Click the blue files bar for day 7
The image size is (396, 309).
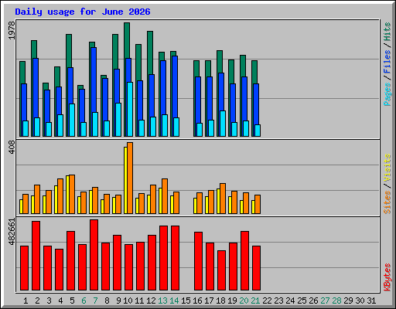[x=94, y=80]
